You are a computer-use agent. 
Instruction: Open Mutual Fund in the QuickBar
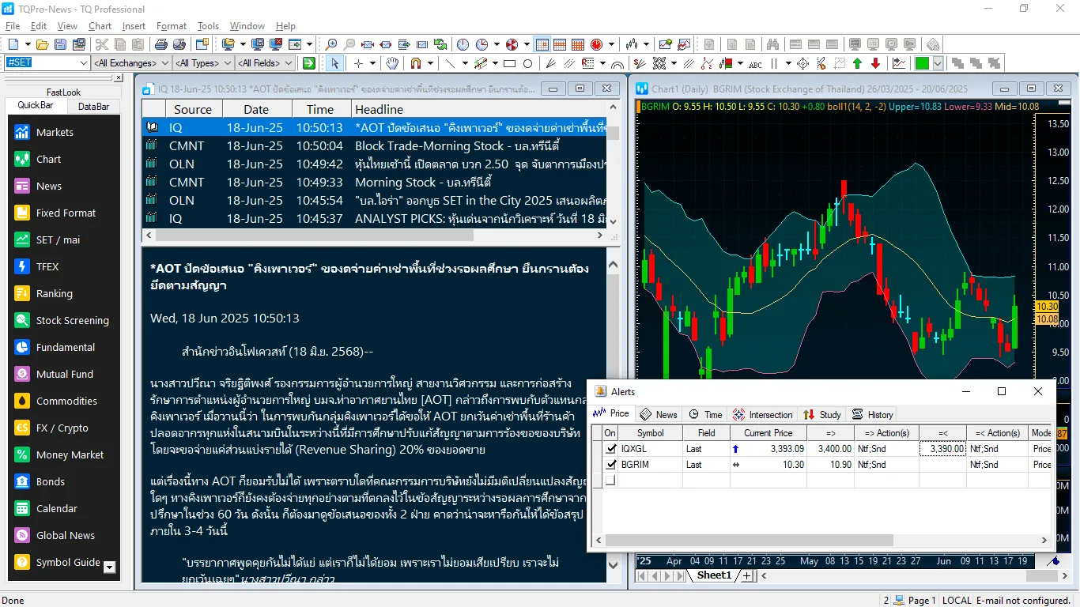64,374
